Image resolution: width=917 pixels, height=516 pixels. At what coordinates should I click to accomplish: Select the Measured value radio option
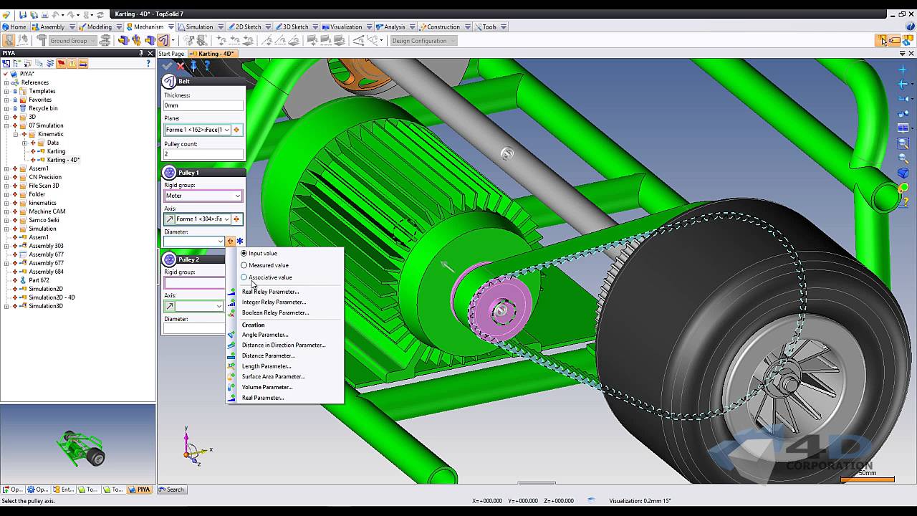pos(244,265)
